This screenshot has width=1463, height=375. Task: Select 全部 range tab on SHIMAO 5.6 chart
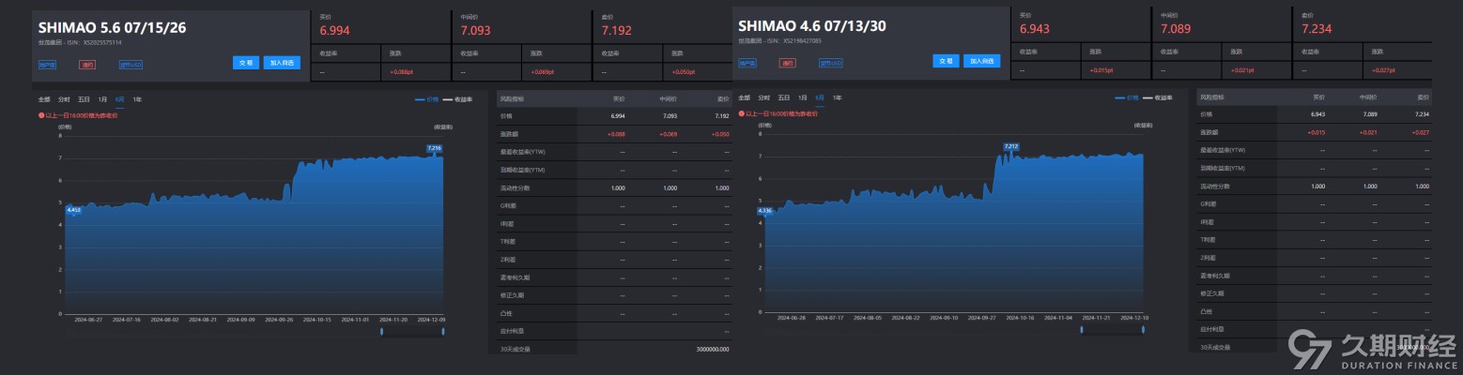coord(44,98)
